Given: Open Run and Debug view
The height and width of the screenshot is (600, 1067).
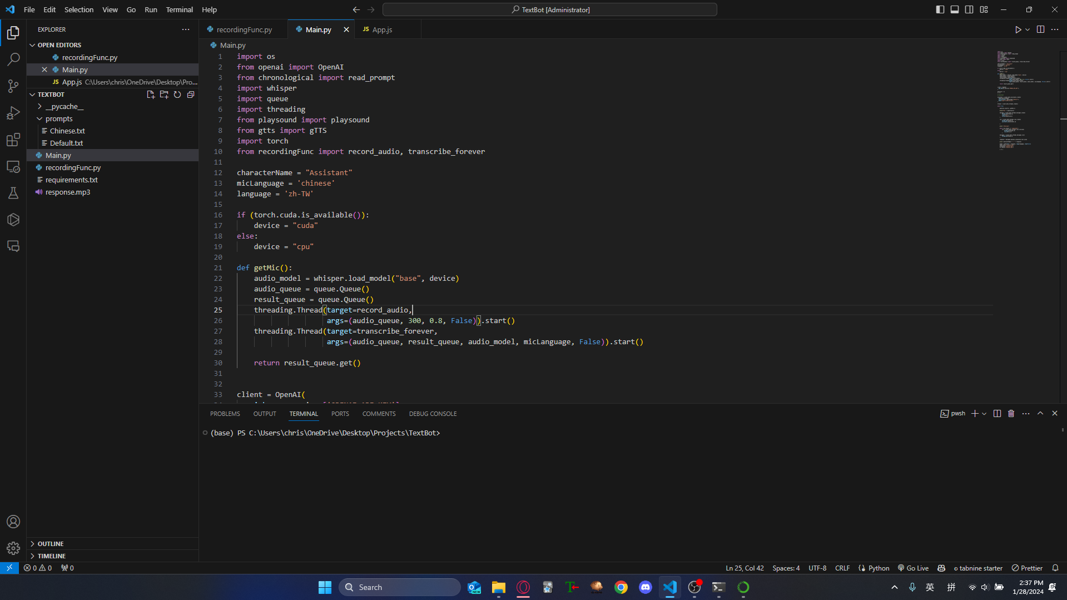Looking at the screenshot, I should (13, 113).
